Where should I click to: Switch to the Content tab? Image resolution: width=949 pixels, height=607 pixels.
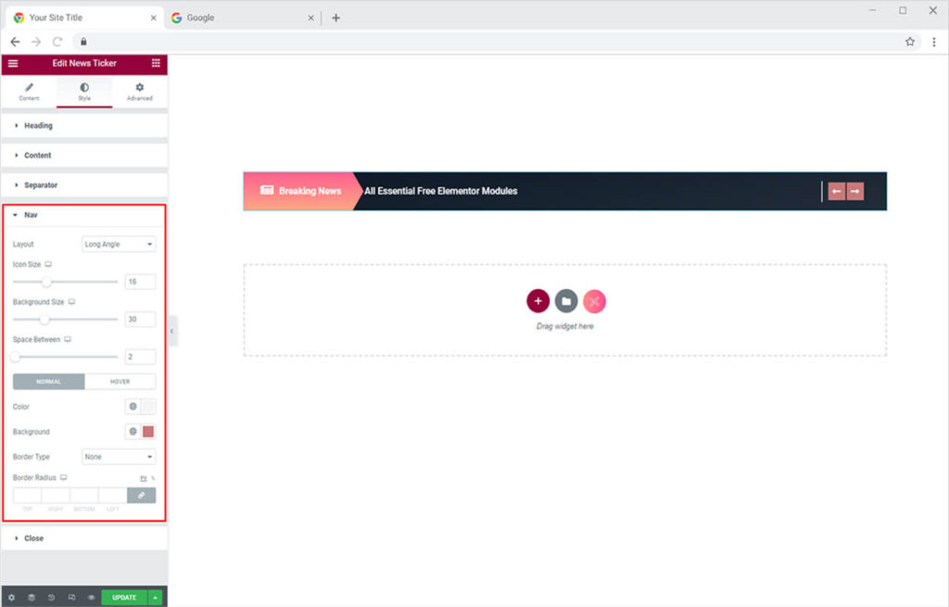click(29, 92)
